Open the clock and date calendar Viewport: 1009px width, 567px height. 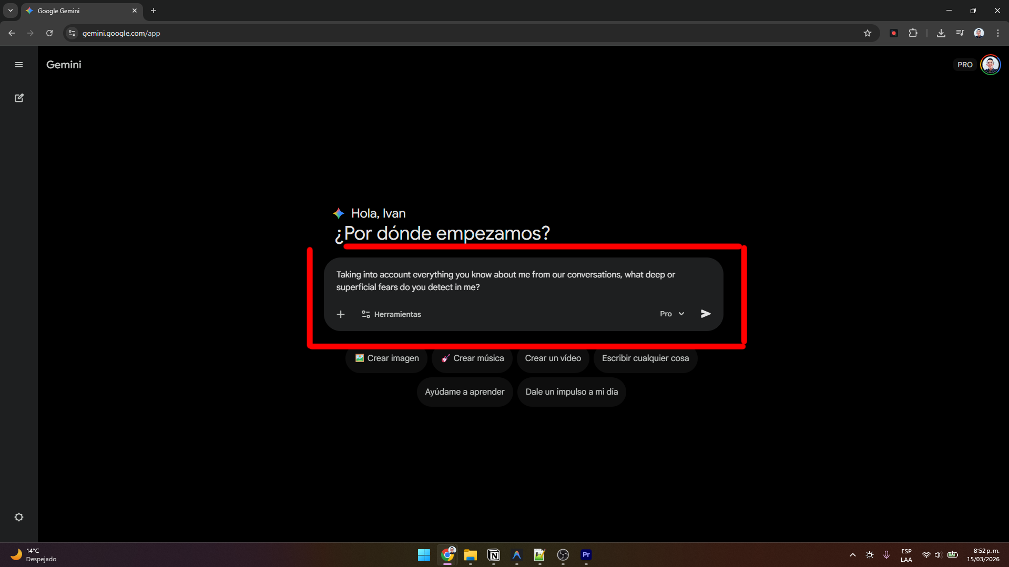point(983,555)
